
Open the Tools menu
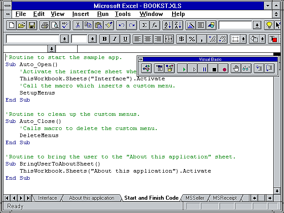point(122,14)
